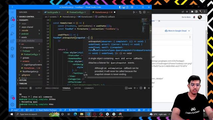Open the More in Google Cloud dropdown
Screen dimensions: 213x120
(x=177, y=31)
